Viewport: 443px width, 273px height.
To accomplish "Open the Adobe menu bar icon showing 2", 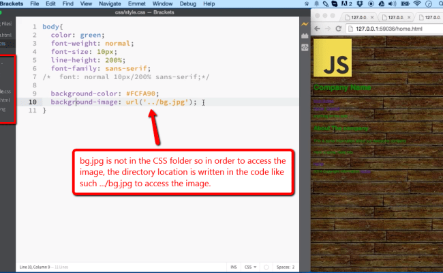I will point(347,3).
